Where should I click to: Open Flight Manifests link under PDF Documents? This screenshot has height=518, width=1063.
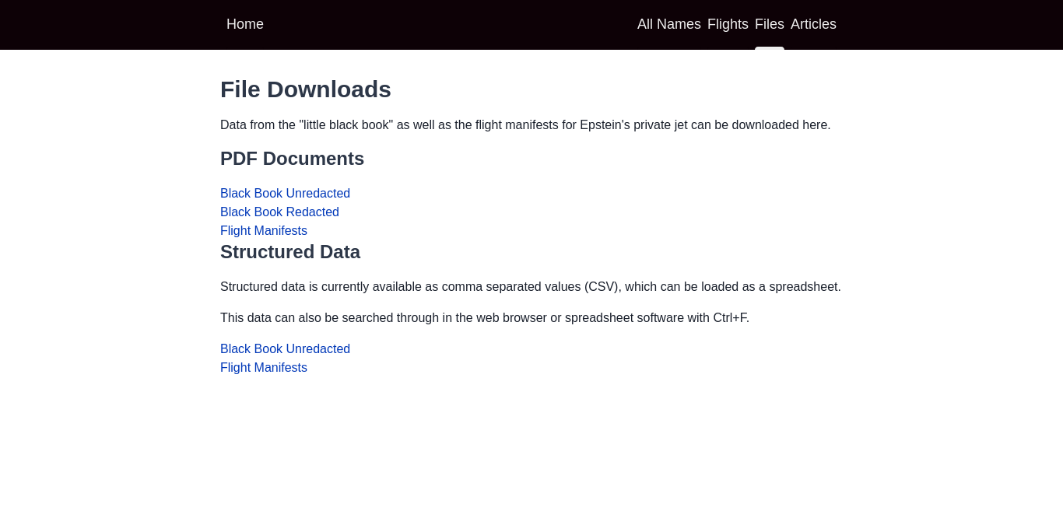(264, 231)
